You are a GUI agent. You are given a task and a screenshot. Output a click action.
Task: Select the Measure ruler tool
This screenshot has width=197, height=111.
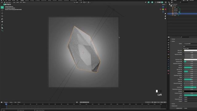pyautogui.click(x=2, y=28)
